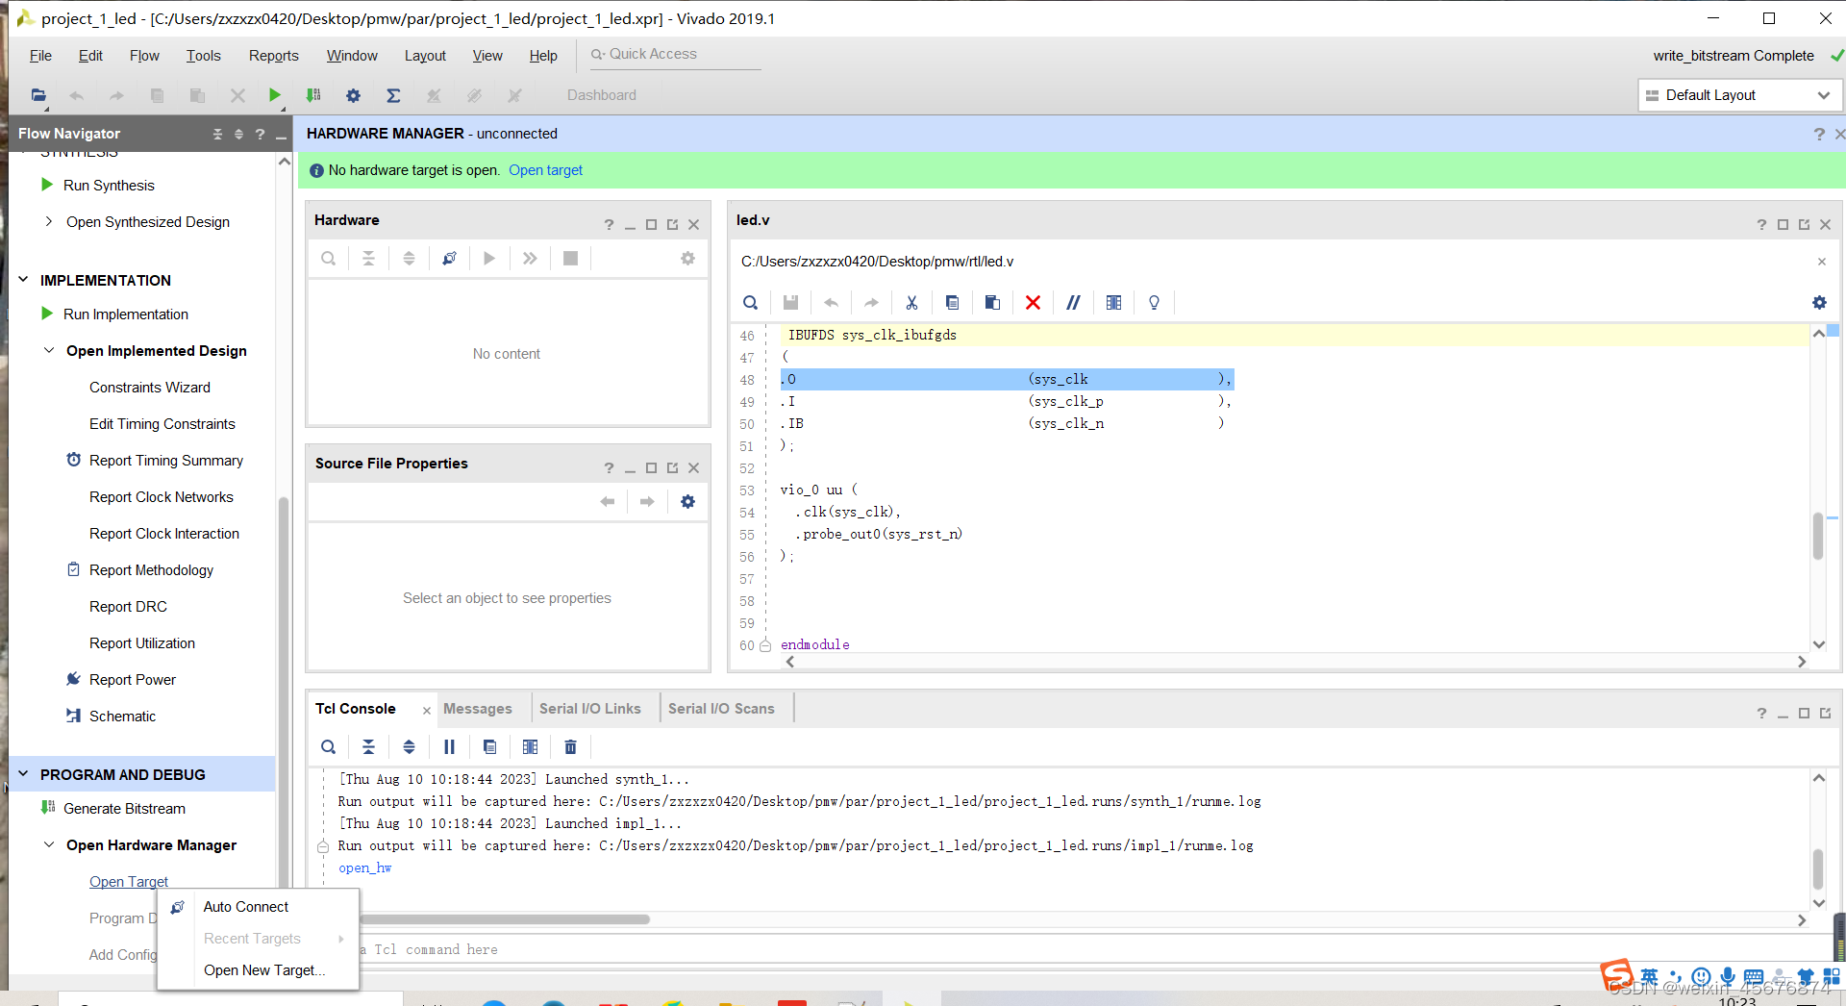The image size is (1846, 1006).
Task: Click red Delete X icon in editor toolbar
Action: click(x=1033, y=303)
